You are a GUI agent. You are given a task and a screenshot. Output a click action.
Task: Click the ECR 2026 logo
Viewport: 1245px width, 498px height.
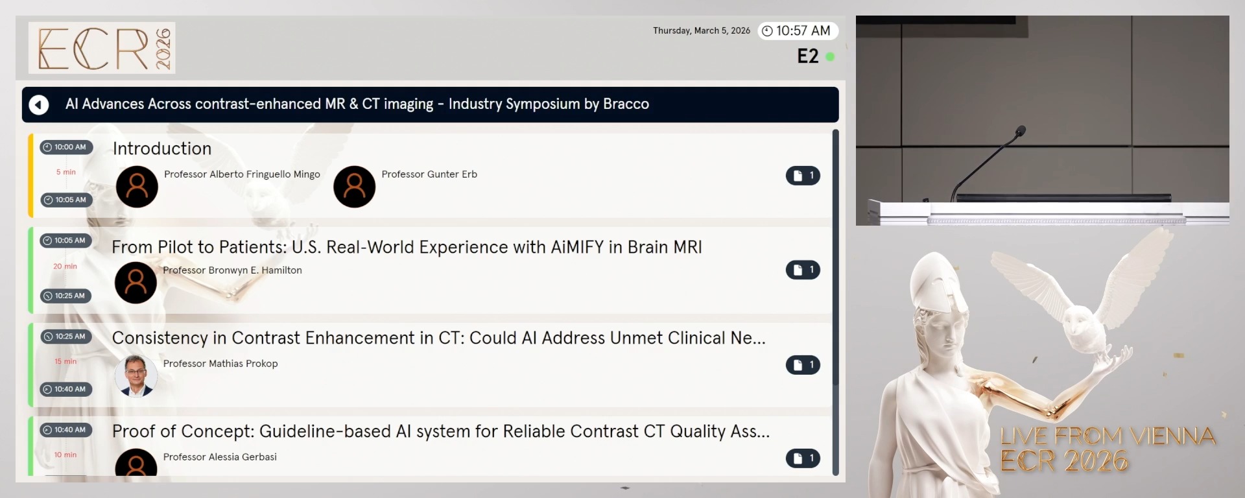click(x=102, y=48)
